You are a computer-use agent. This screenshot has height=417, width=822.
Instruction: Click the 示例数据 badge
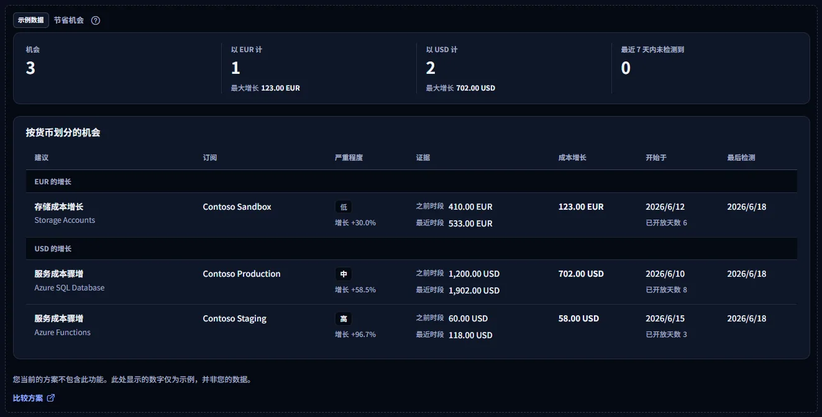31,20
